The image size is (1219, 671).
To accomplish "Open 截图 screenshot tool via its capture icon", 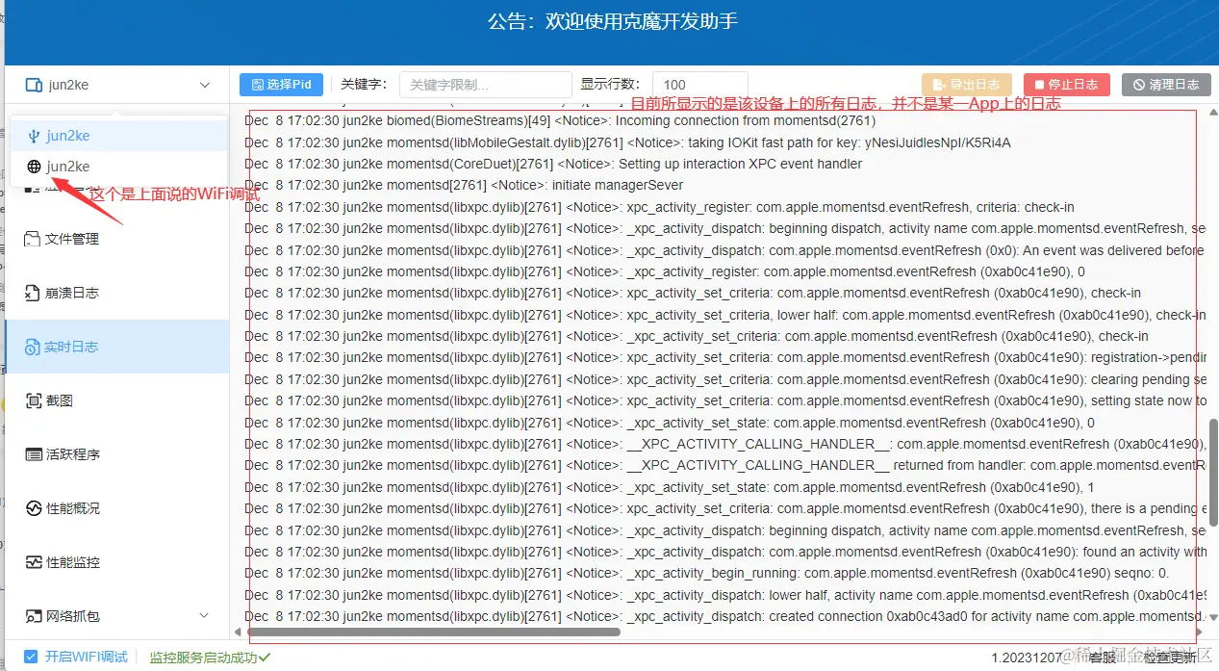I will tap(34, 400).
